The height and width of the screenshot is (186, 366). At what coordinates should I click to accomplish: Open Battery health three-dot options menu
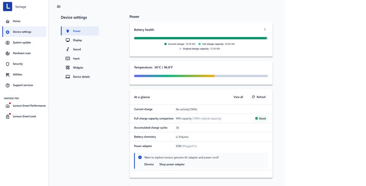tap(265, 29)
